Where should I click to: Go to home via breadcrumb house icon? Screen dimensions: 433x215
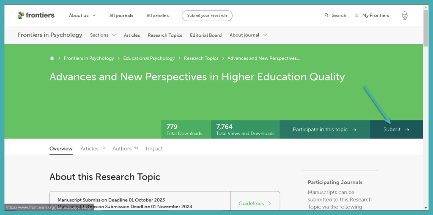pos(52,58)
